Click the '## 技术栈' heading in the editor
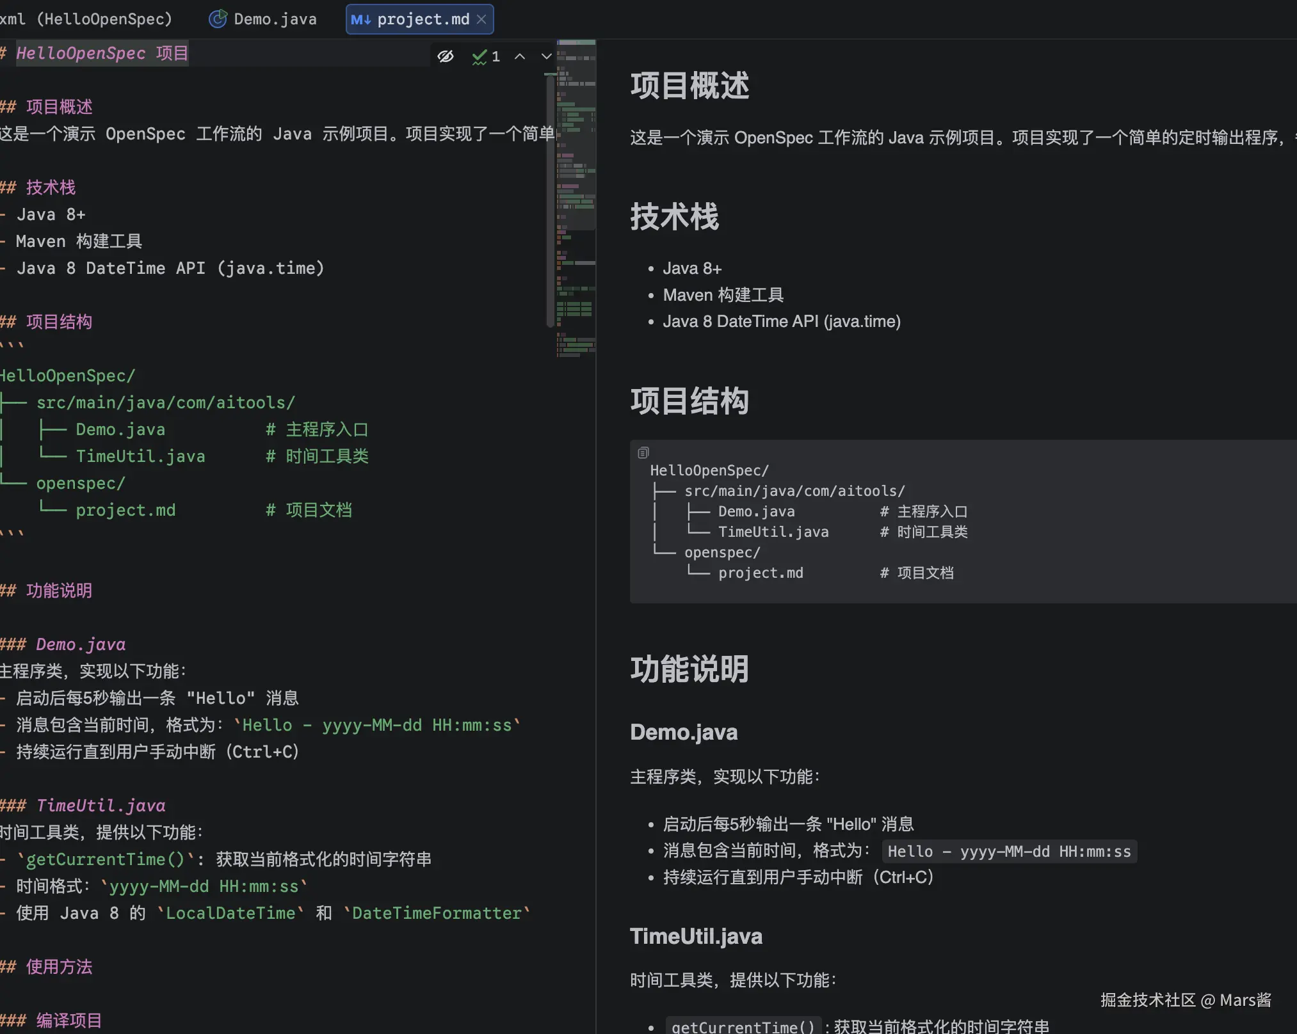The width and height of the screenshot is (1297, 1034). click(x=50, y=187)
